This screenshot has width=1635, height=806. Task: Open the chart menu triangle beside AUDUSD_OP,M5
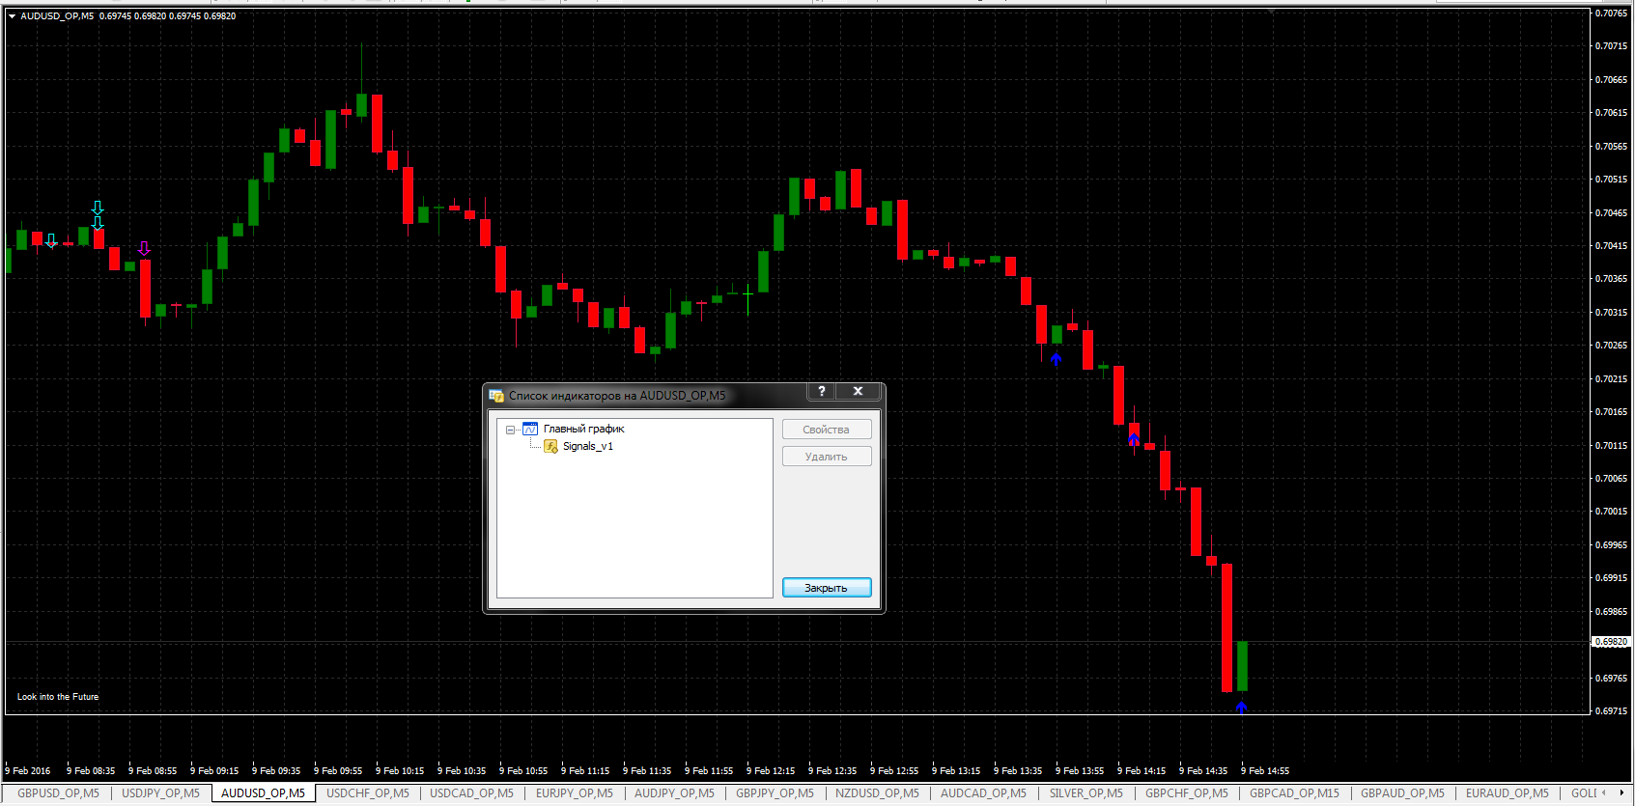pos(13,16)
